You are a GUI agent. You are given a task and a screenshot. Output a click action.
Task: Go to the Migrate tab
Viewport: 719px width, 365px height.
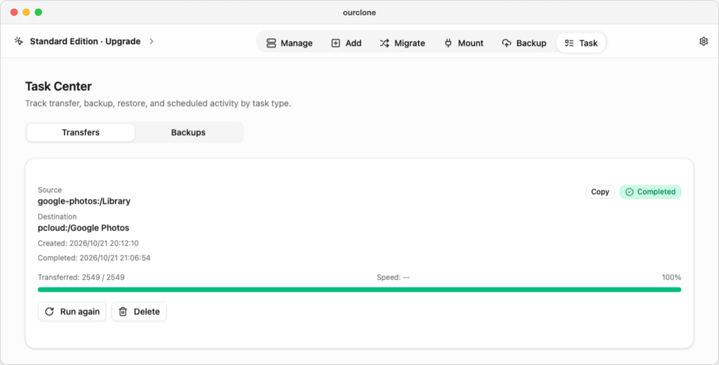(402, 43)
